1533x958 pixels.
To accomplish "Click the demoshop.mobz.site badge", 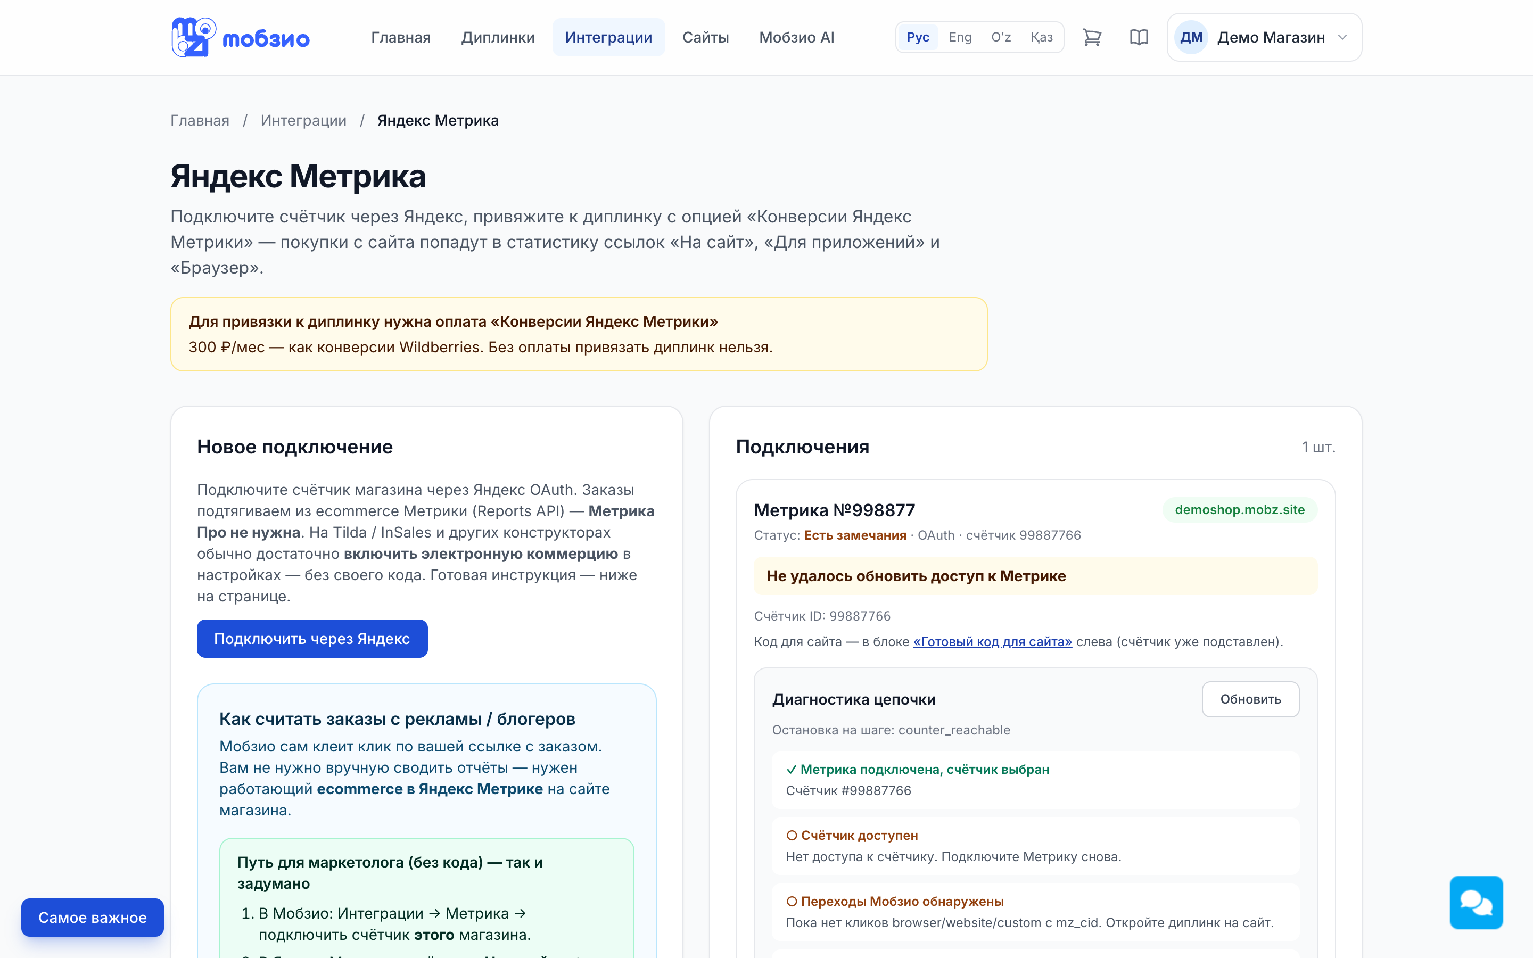I will pyautogui.click(x=1240, y=510).
